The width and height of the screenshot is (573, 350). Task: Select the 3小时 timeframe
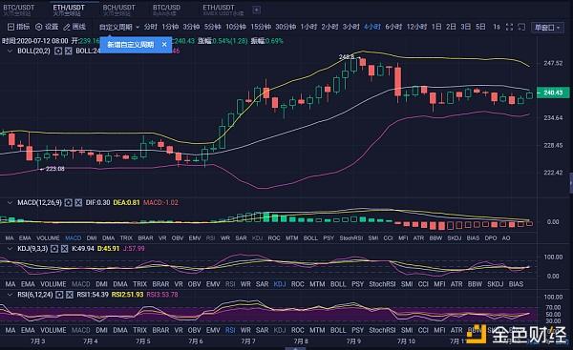coord(350,27)
